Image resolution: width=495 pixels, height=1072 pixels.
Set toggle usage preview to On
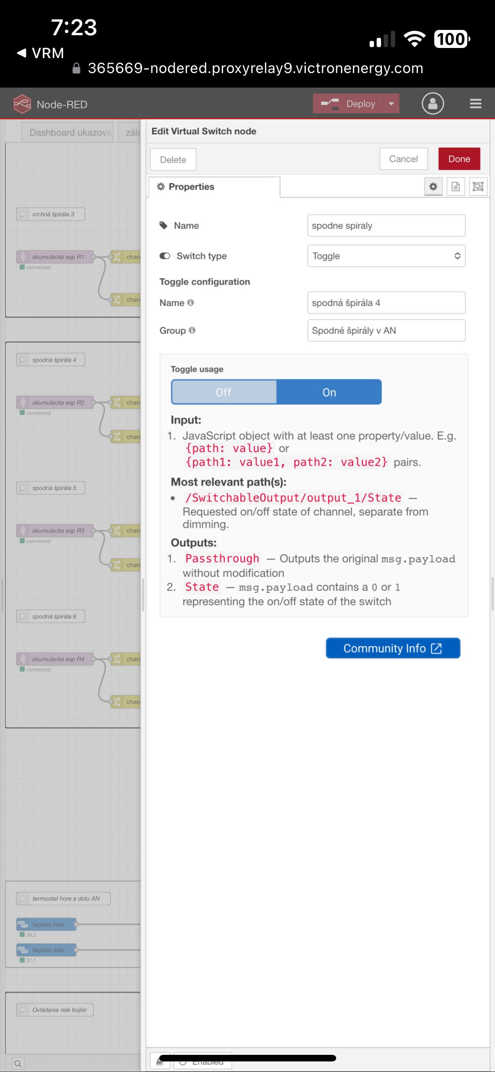click(329, 392)
